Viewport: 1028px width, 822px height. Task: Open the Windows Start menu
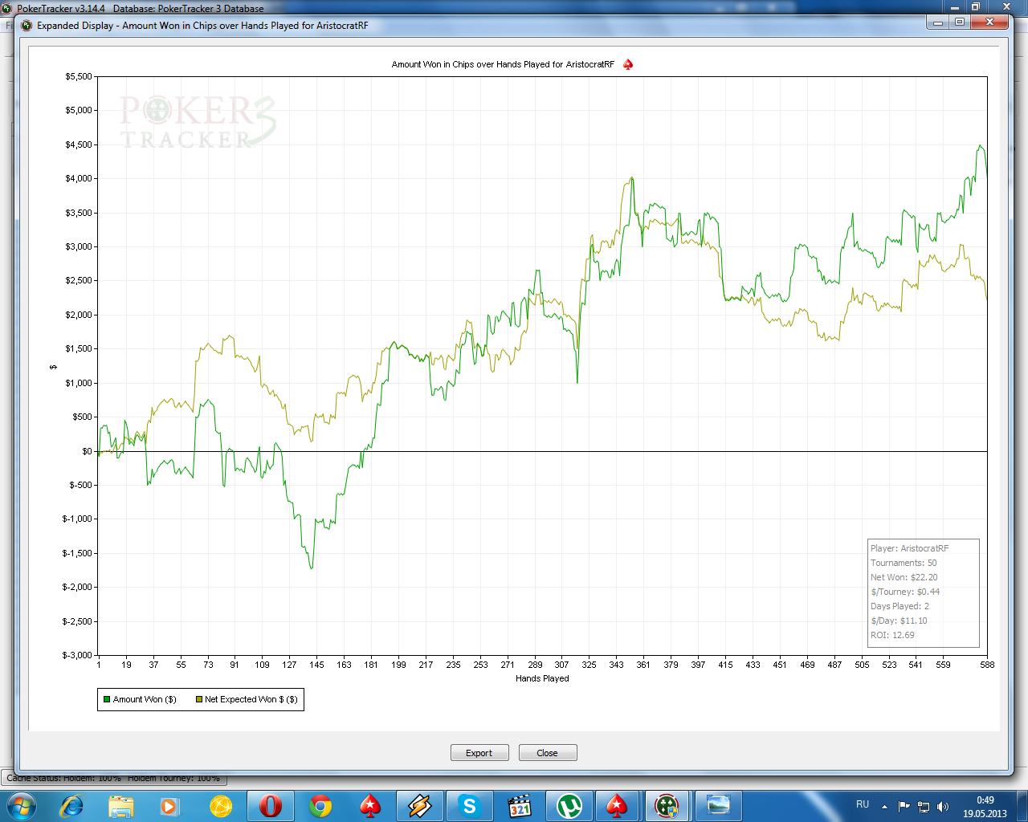[20, 805]
